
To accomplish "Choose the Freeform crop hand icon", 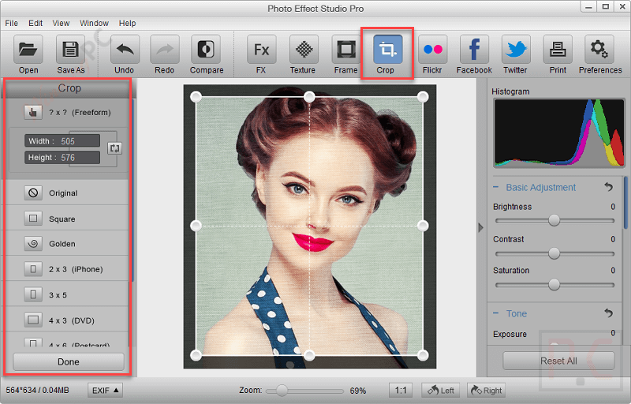I will pos(33,112).
